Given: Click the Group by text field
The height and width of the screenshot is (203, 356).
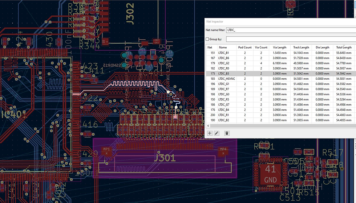Looking at the screenshot, I should point(291,39).
